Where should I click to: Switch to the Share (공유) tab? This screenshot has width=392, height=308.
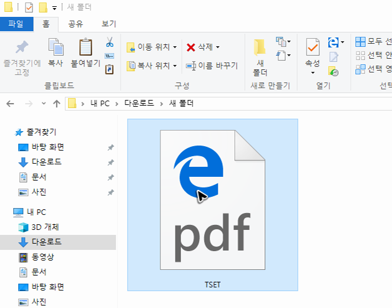[x=76, y=24]
